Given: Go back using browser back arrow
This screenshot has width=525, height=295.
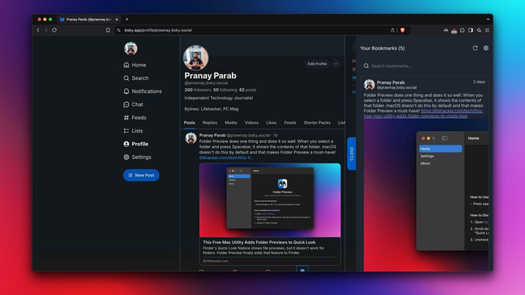Looking at the screenshot, I should [38, 30].
